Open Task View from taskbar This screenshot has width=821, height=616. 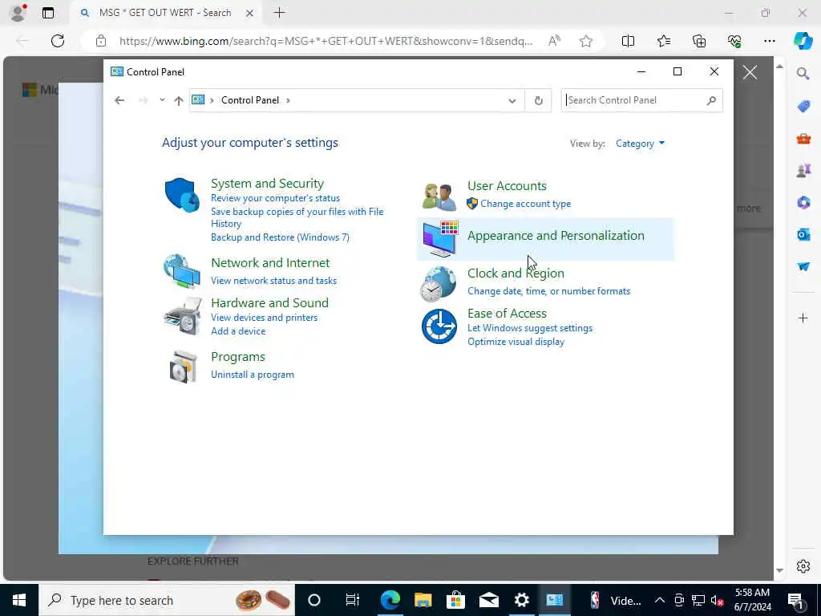[353, 600]
